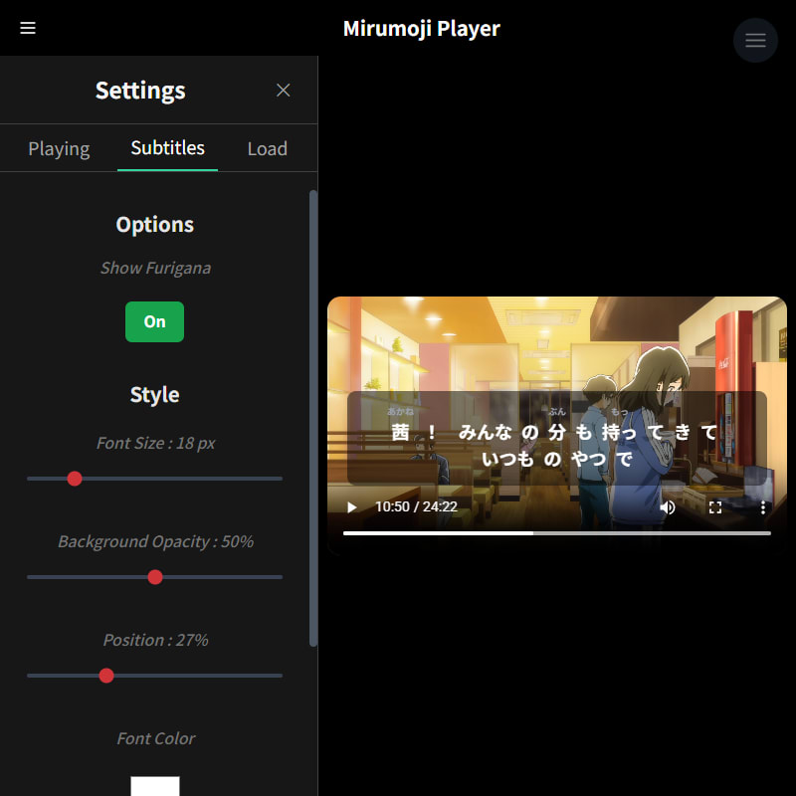Click the subtitle word いつも

pos(507,460)
